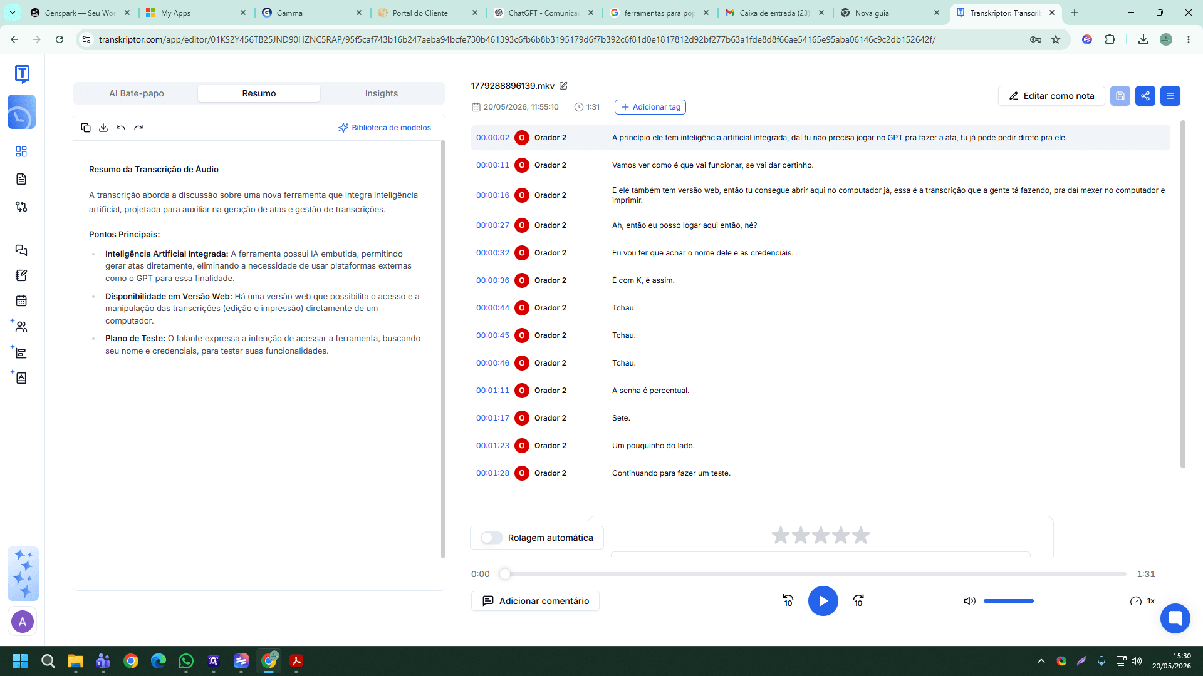Click the save floppy disk icon
This screenshot has height=676, width=1203.
[1120, 96]
